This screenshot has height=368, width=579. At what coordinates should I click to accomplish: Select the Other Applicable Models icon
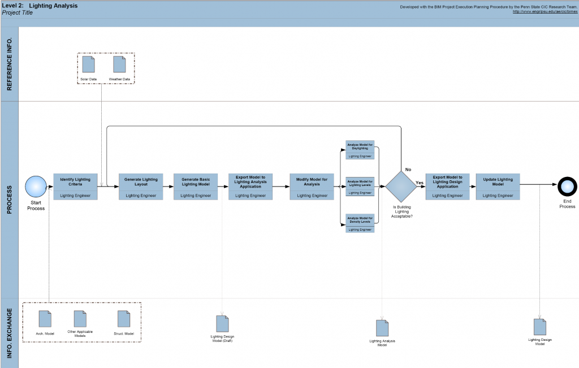point(80,318)
